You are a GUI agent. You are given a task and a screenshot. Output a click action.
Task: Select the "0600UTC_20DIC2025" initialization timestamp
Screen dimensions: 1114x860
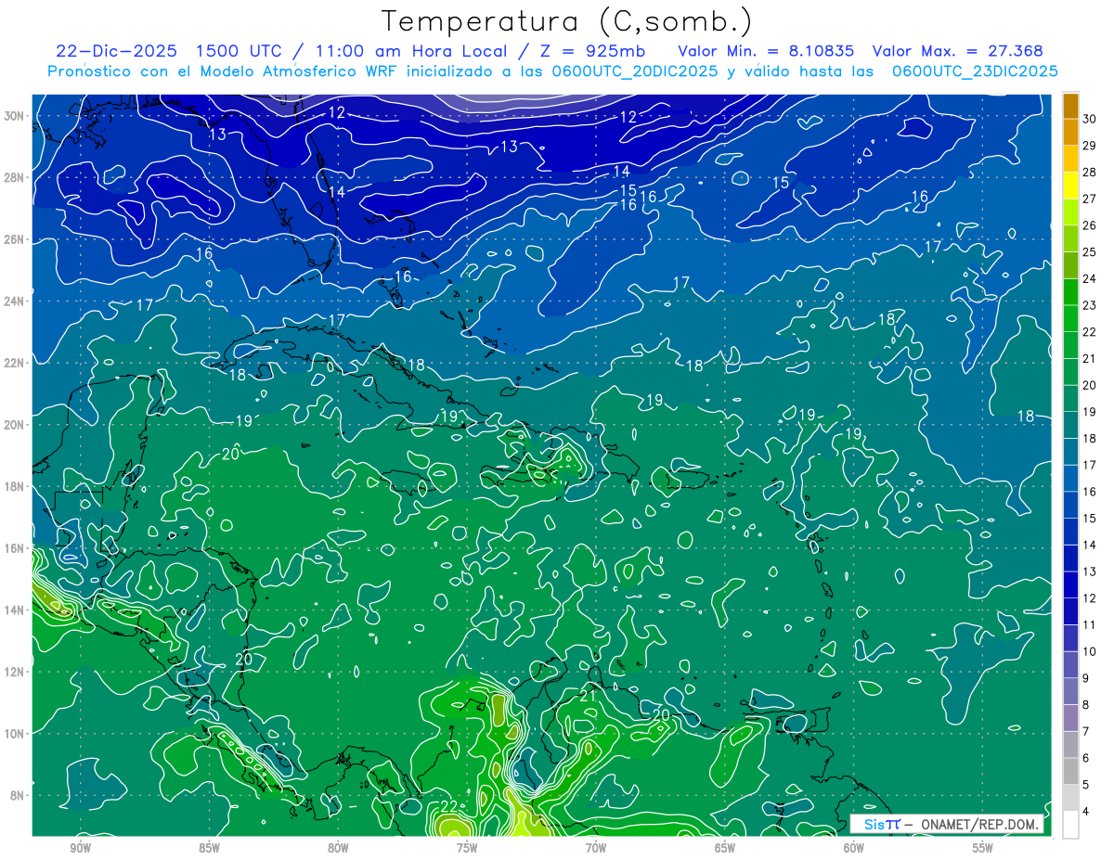coord(634,71)
